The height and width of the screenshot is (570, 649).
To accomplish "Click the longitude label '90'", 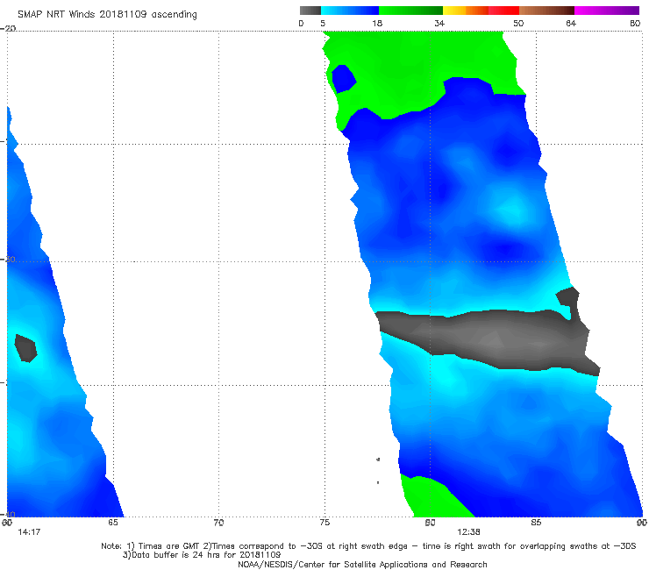I will point(642,523).
